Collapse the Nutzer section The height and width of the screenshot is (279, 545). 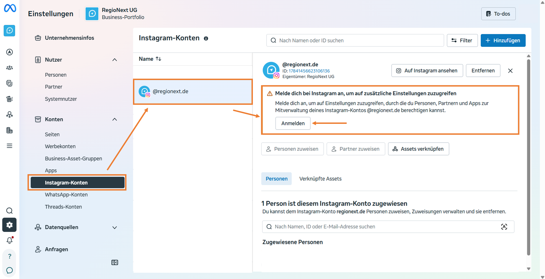point(115,60)
